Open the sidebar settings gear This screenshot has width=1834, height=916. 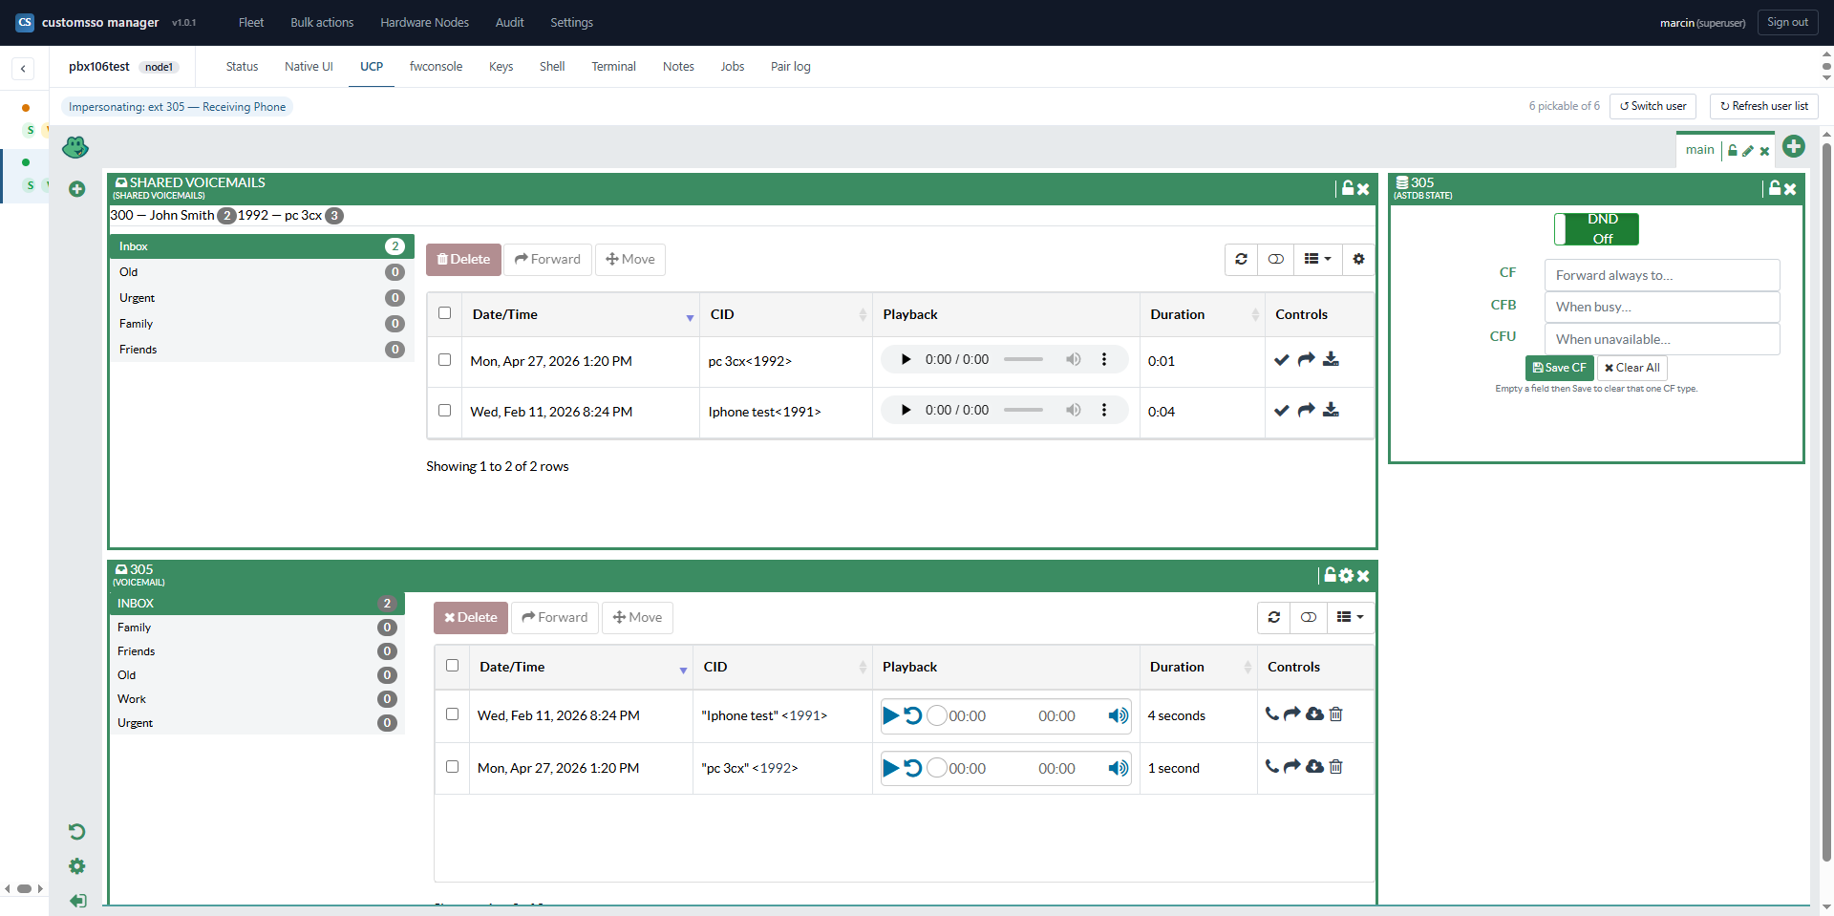[x=77, y=866]
